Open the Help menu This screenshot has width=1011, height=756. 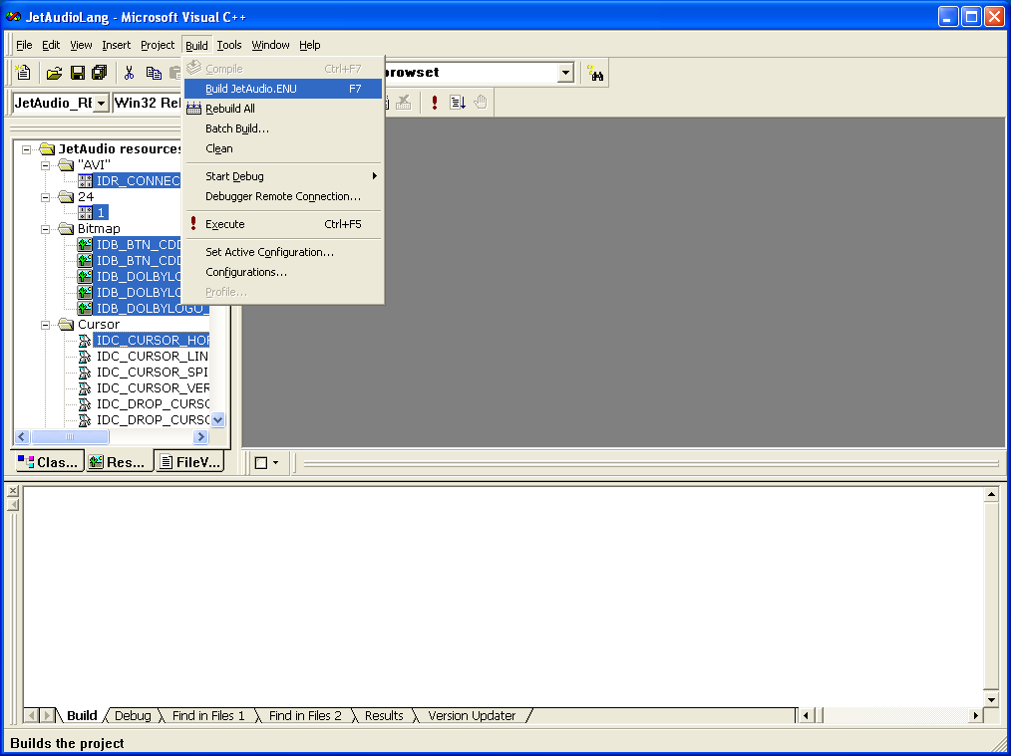pyautogui.click(x=309, y=45)
